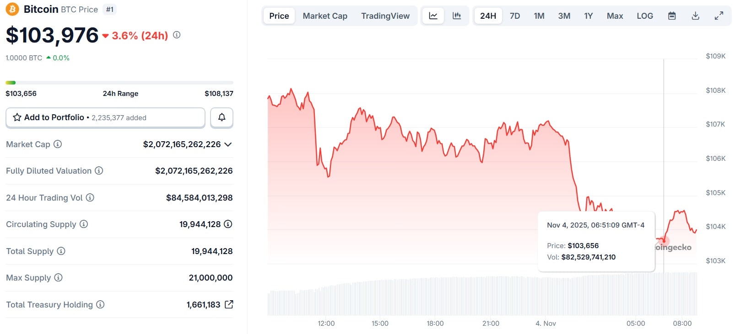Viewport: 735px width, 334px height.
Task: Open the calendar date range picker
Action: tap(672, 16)
